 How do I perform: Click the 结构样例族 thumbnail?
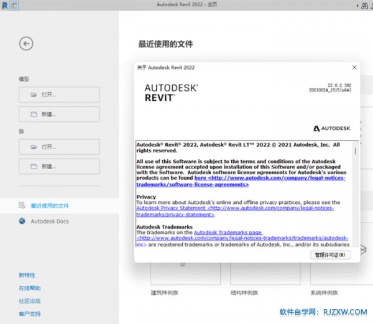tap(265, 274)
